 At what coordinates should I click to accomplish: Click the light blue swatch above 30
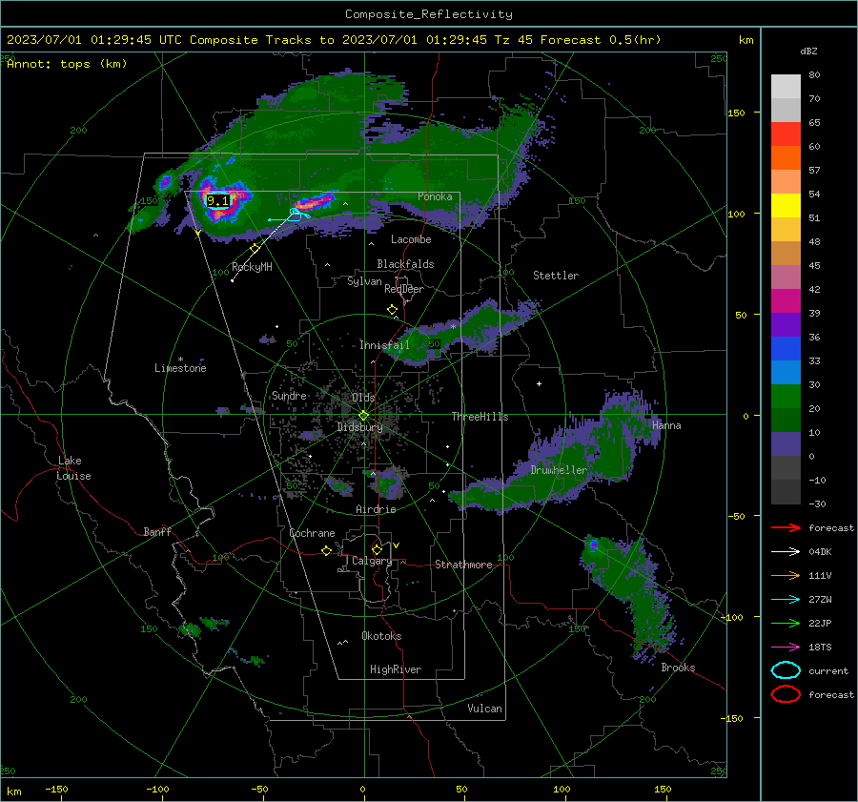tap(786, 372)
